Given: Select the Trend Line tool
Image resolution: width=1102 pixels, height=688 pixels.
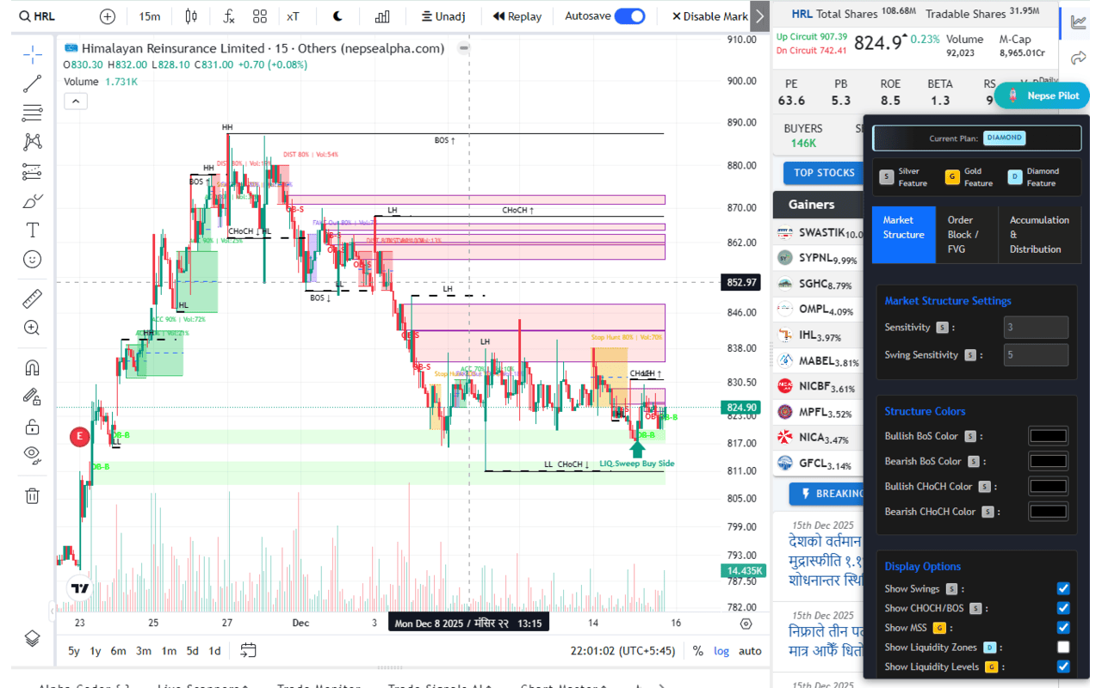Looking at the screenshot, I should (33, 83).
